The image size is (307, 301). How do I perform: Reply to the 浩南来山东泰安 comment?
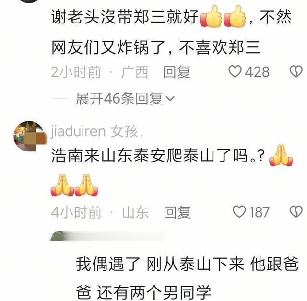[177, 212]
